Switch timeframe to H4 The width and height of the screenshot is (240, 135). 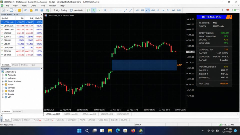click(163, 10)
